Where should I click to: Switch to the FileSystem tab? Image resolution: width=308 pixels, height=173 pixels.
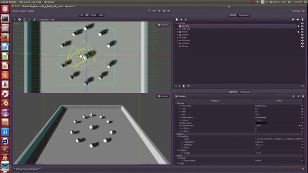(x=245, y=92)
